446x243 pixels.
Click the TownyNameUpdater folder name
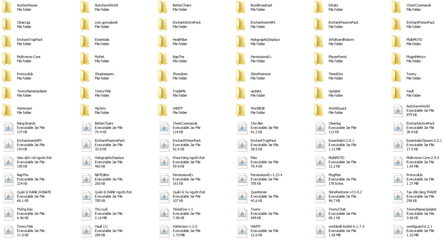[32, 91]
